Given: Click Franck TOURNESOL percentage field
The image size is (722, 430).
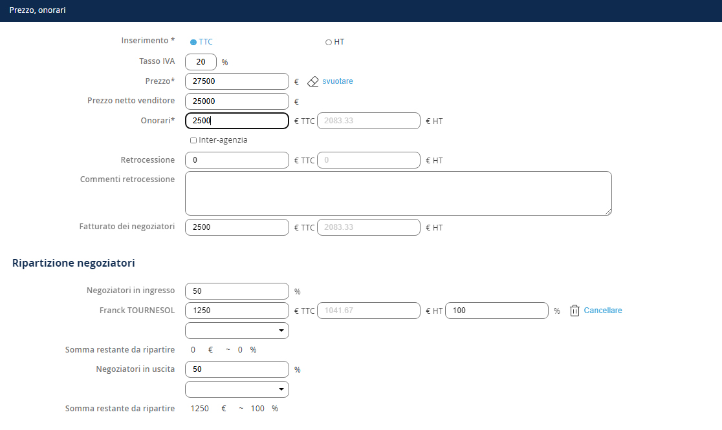Looking at the screenshot, I should 497,311.
